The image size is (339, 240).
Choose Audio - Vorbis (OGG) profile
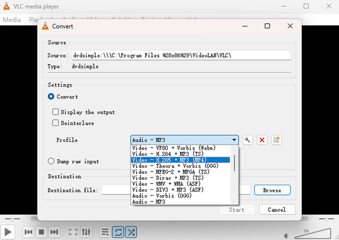click(x=181, y=196)
